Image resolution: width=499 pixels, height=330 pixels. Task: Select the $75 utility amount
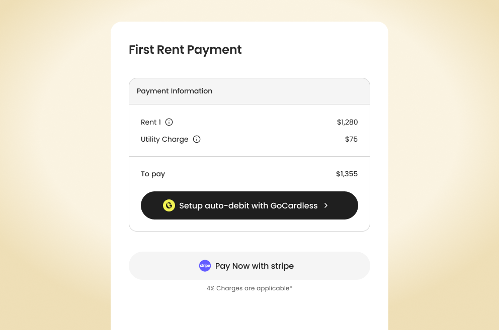[x=351, y=139]
